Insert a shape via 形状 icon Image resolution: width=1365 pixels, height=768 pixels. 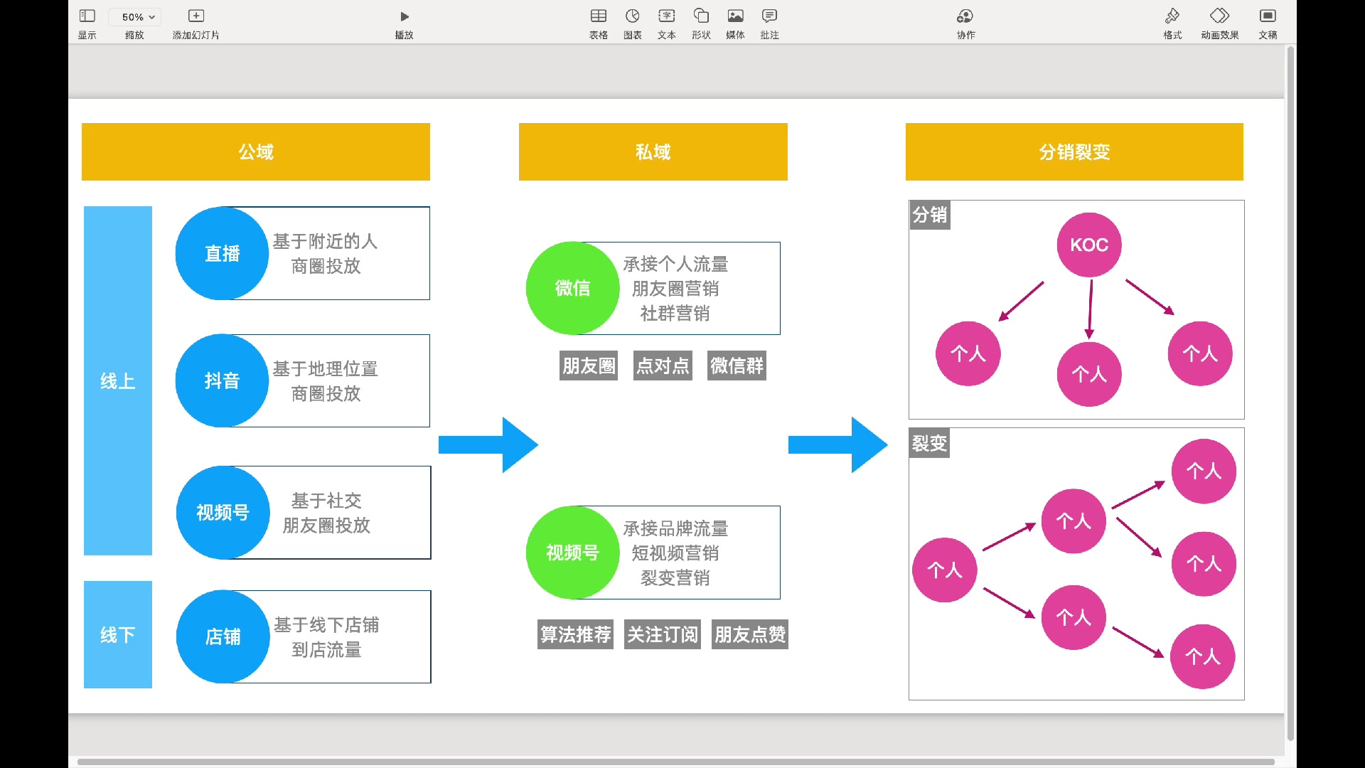(x=701, y=16)
